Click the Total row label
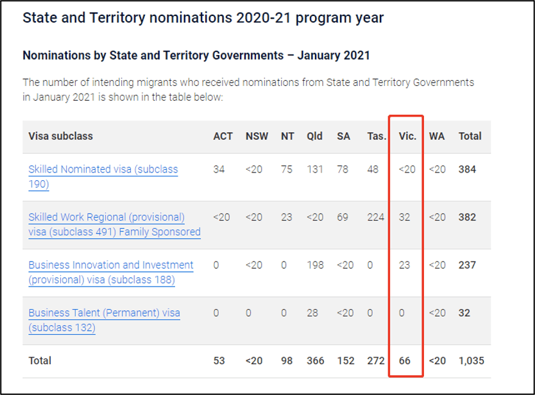 pos(40,360)
